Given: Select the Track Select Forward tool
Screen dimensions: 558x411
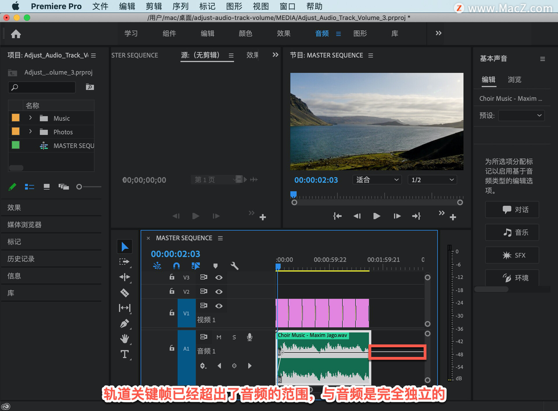Looking at the screenshot, I should pos(125,262).
